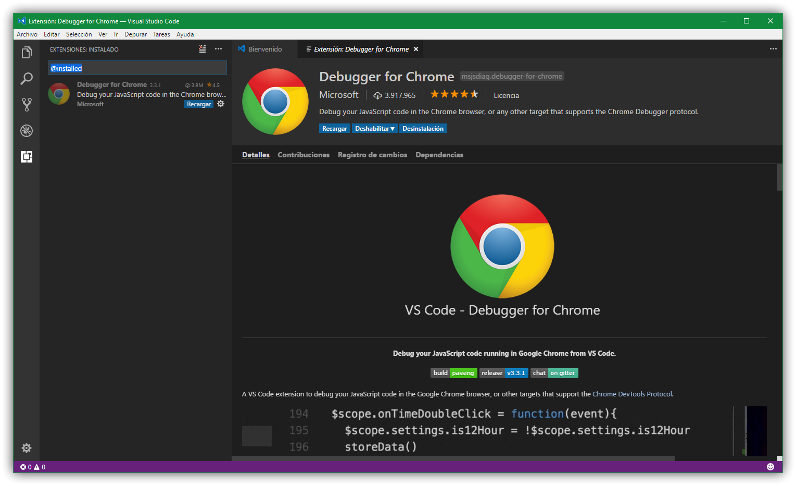Screen dimensions: 796x486
Task: Open the Source Control view
Action: [x=27, y=105]
